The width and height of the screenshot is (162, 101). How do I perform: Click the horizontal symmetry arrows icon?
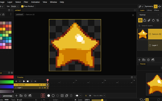coord(159,6)
